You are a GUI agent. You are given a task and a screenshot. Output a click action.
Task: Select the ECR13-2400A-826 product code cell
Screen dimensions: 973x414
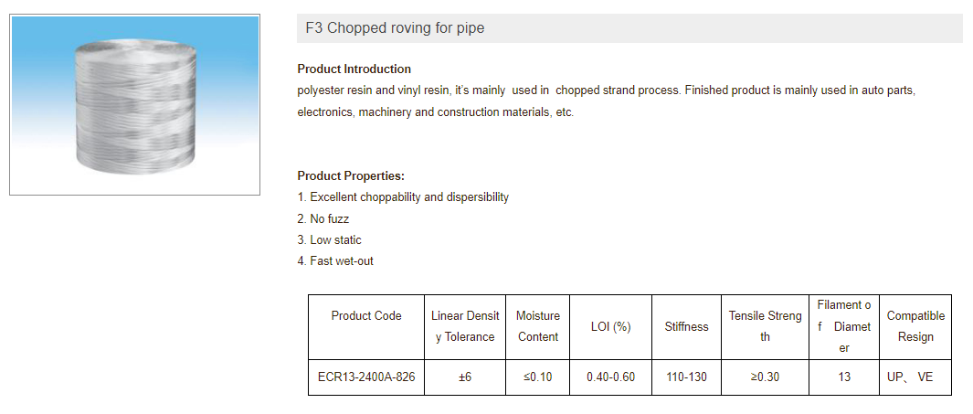pos(366,377)
